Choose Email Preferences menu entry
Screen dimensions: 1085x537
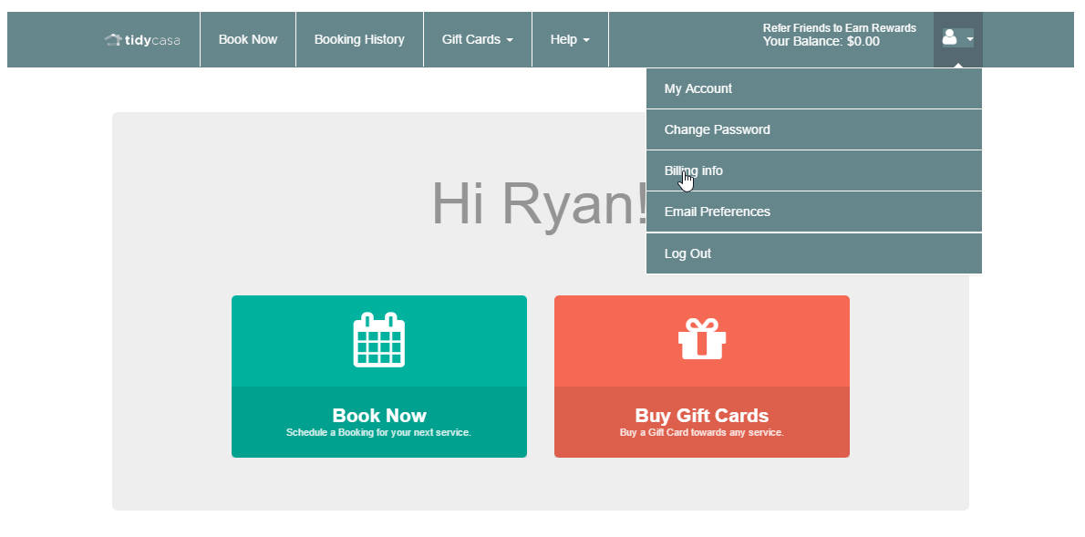coord(813,212)
